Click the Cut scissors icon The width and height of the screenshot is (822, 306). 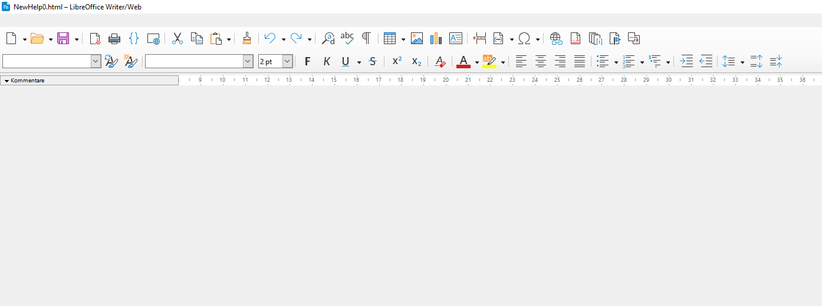[x=177, y=39]
